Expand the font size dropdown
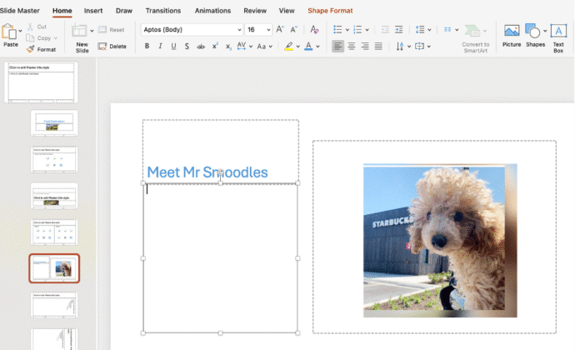 pos(268,30)
